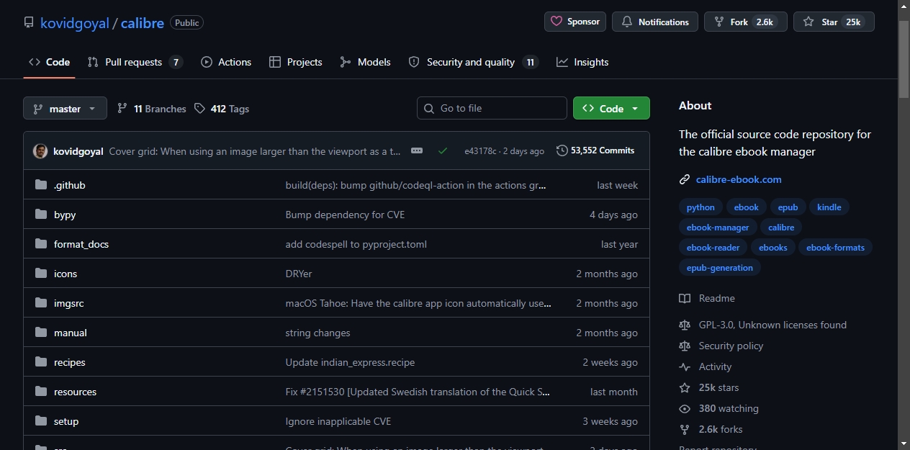View the Insights tab
This screenshot has height=450, width=910.
click(x=582, y=62)
